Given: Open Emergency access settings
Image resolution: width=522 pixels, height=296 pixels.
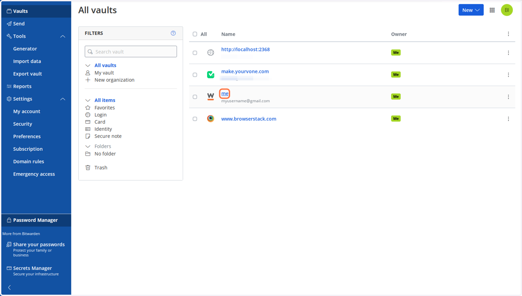Looking at the screenshot, I should tap(34, 174).
